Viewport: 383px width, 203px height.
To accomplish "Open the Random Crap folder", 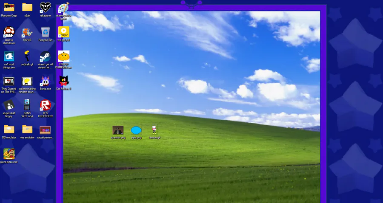I will tap(9, 7).
